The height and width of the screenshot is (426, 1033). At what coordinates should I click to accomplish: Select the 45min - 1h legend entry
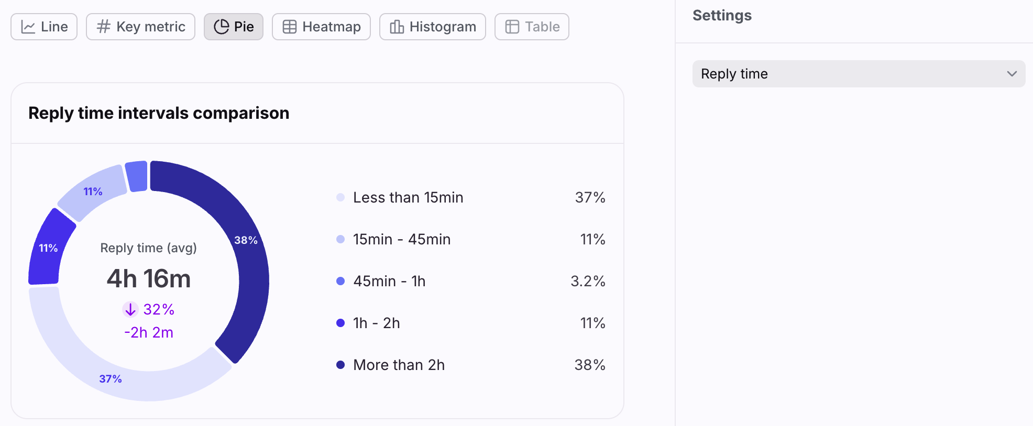(x=470, y=281)
